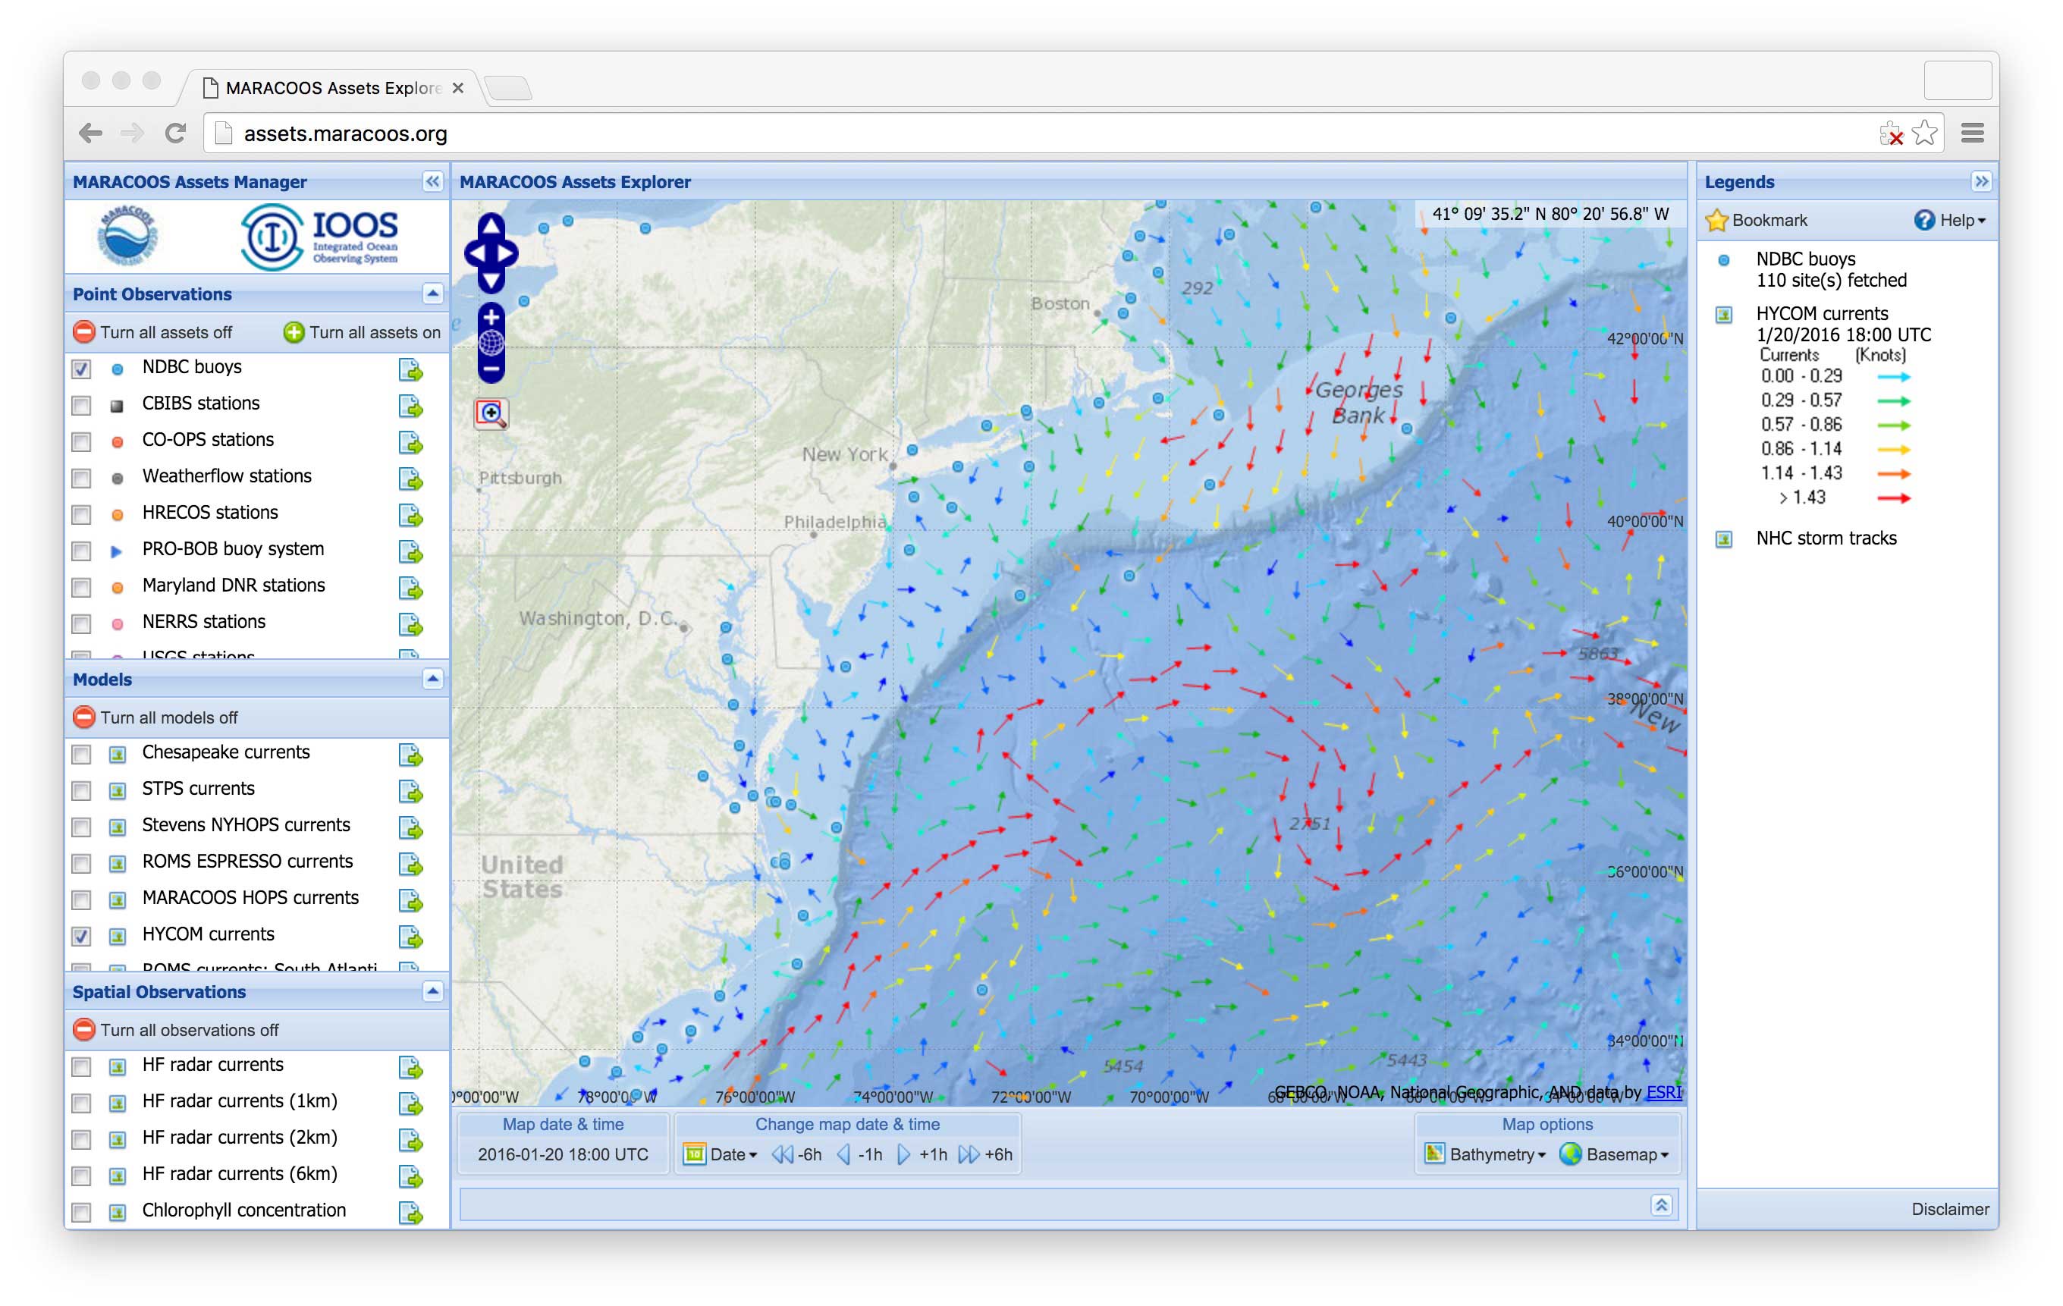This screenshot has height=1306, width=2063.
Task: Click Weatherflow stations zoom-to icon
Action: pos(410,479)
